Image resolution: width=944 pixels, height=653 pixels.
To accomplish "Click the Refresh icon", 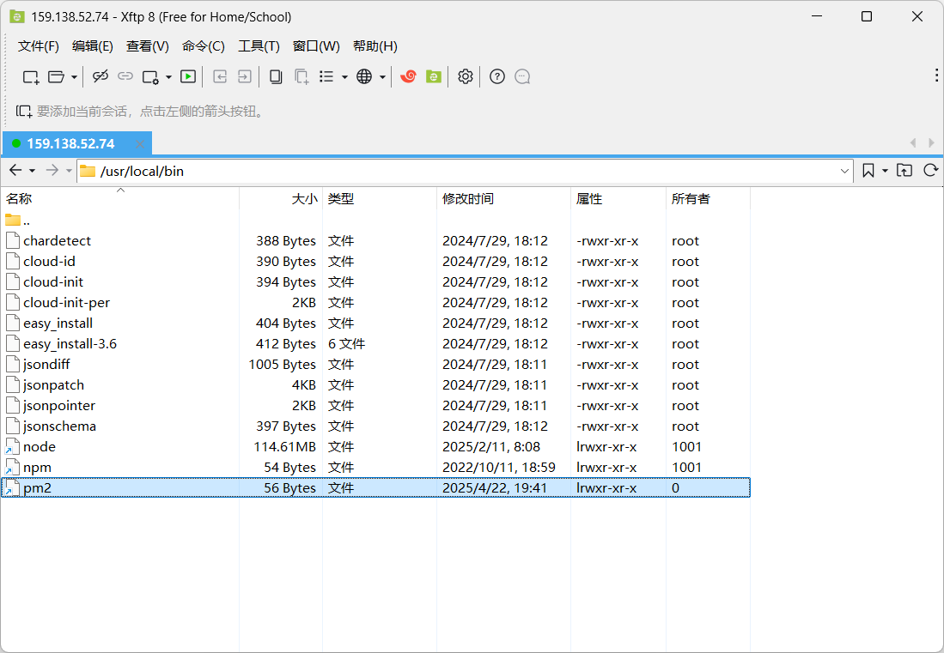I will coord(931,170).
